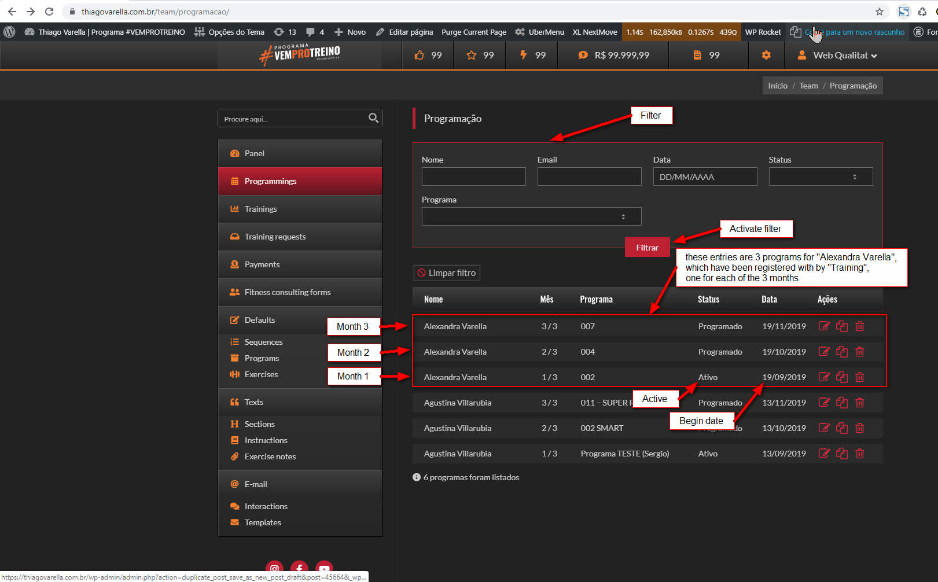Focus the Data DD/MM/AAAA field
Image resolution: width=938 pixels, height=582 pixels.
click(x=704, y=176)
